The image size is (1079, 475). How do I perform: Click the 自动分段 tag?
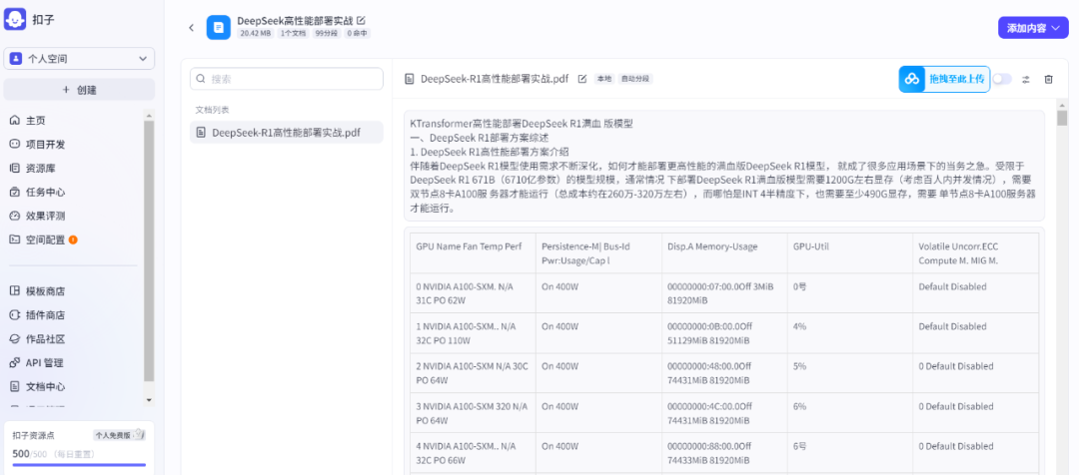[634, 79]
